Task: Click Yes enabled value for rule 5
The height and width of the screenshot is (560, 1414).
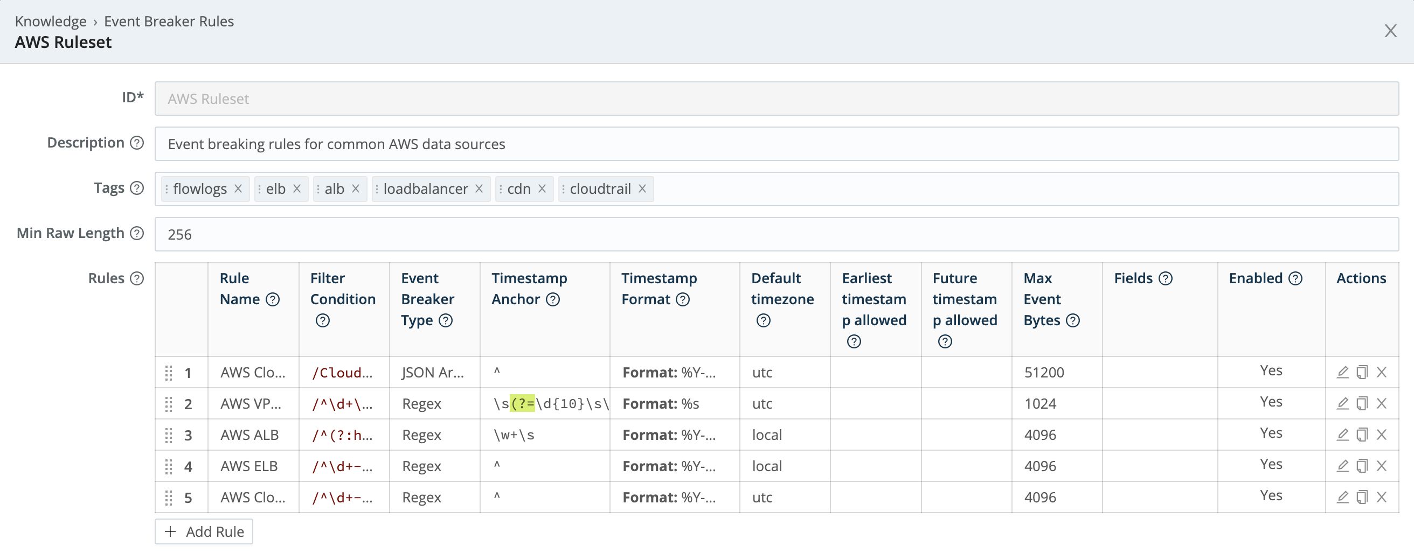Action: (1271, 495)
